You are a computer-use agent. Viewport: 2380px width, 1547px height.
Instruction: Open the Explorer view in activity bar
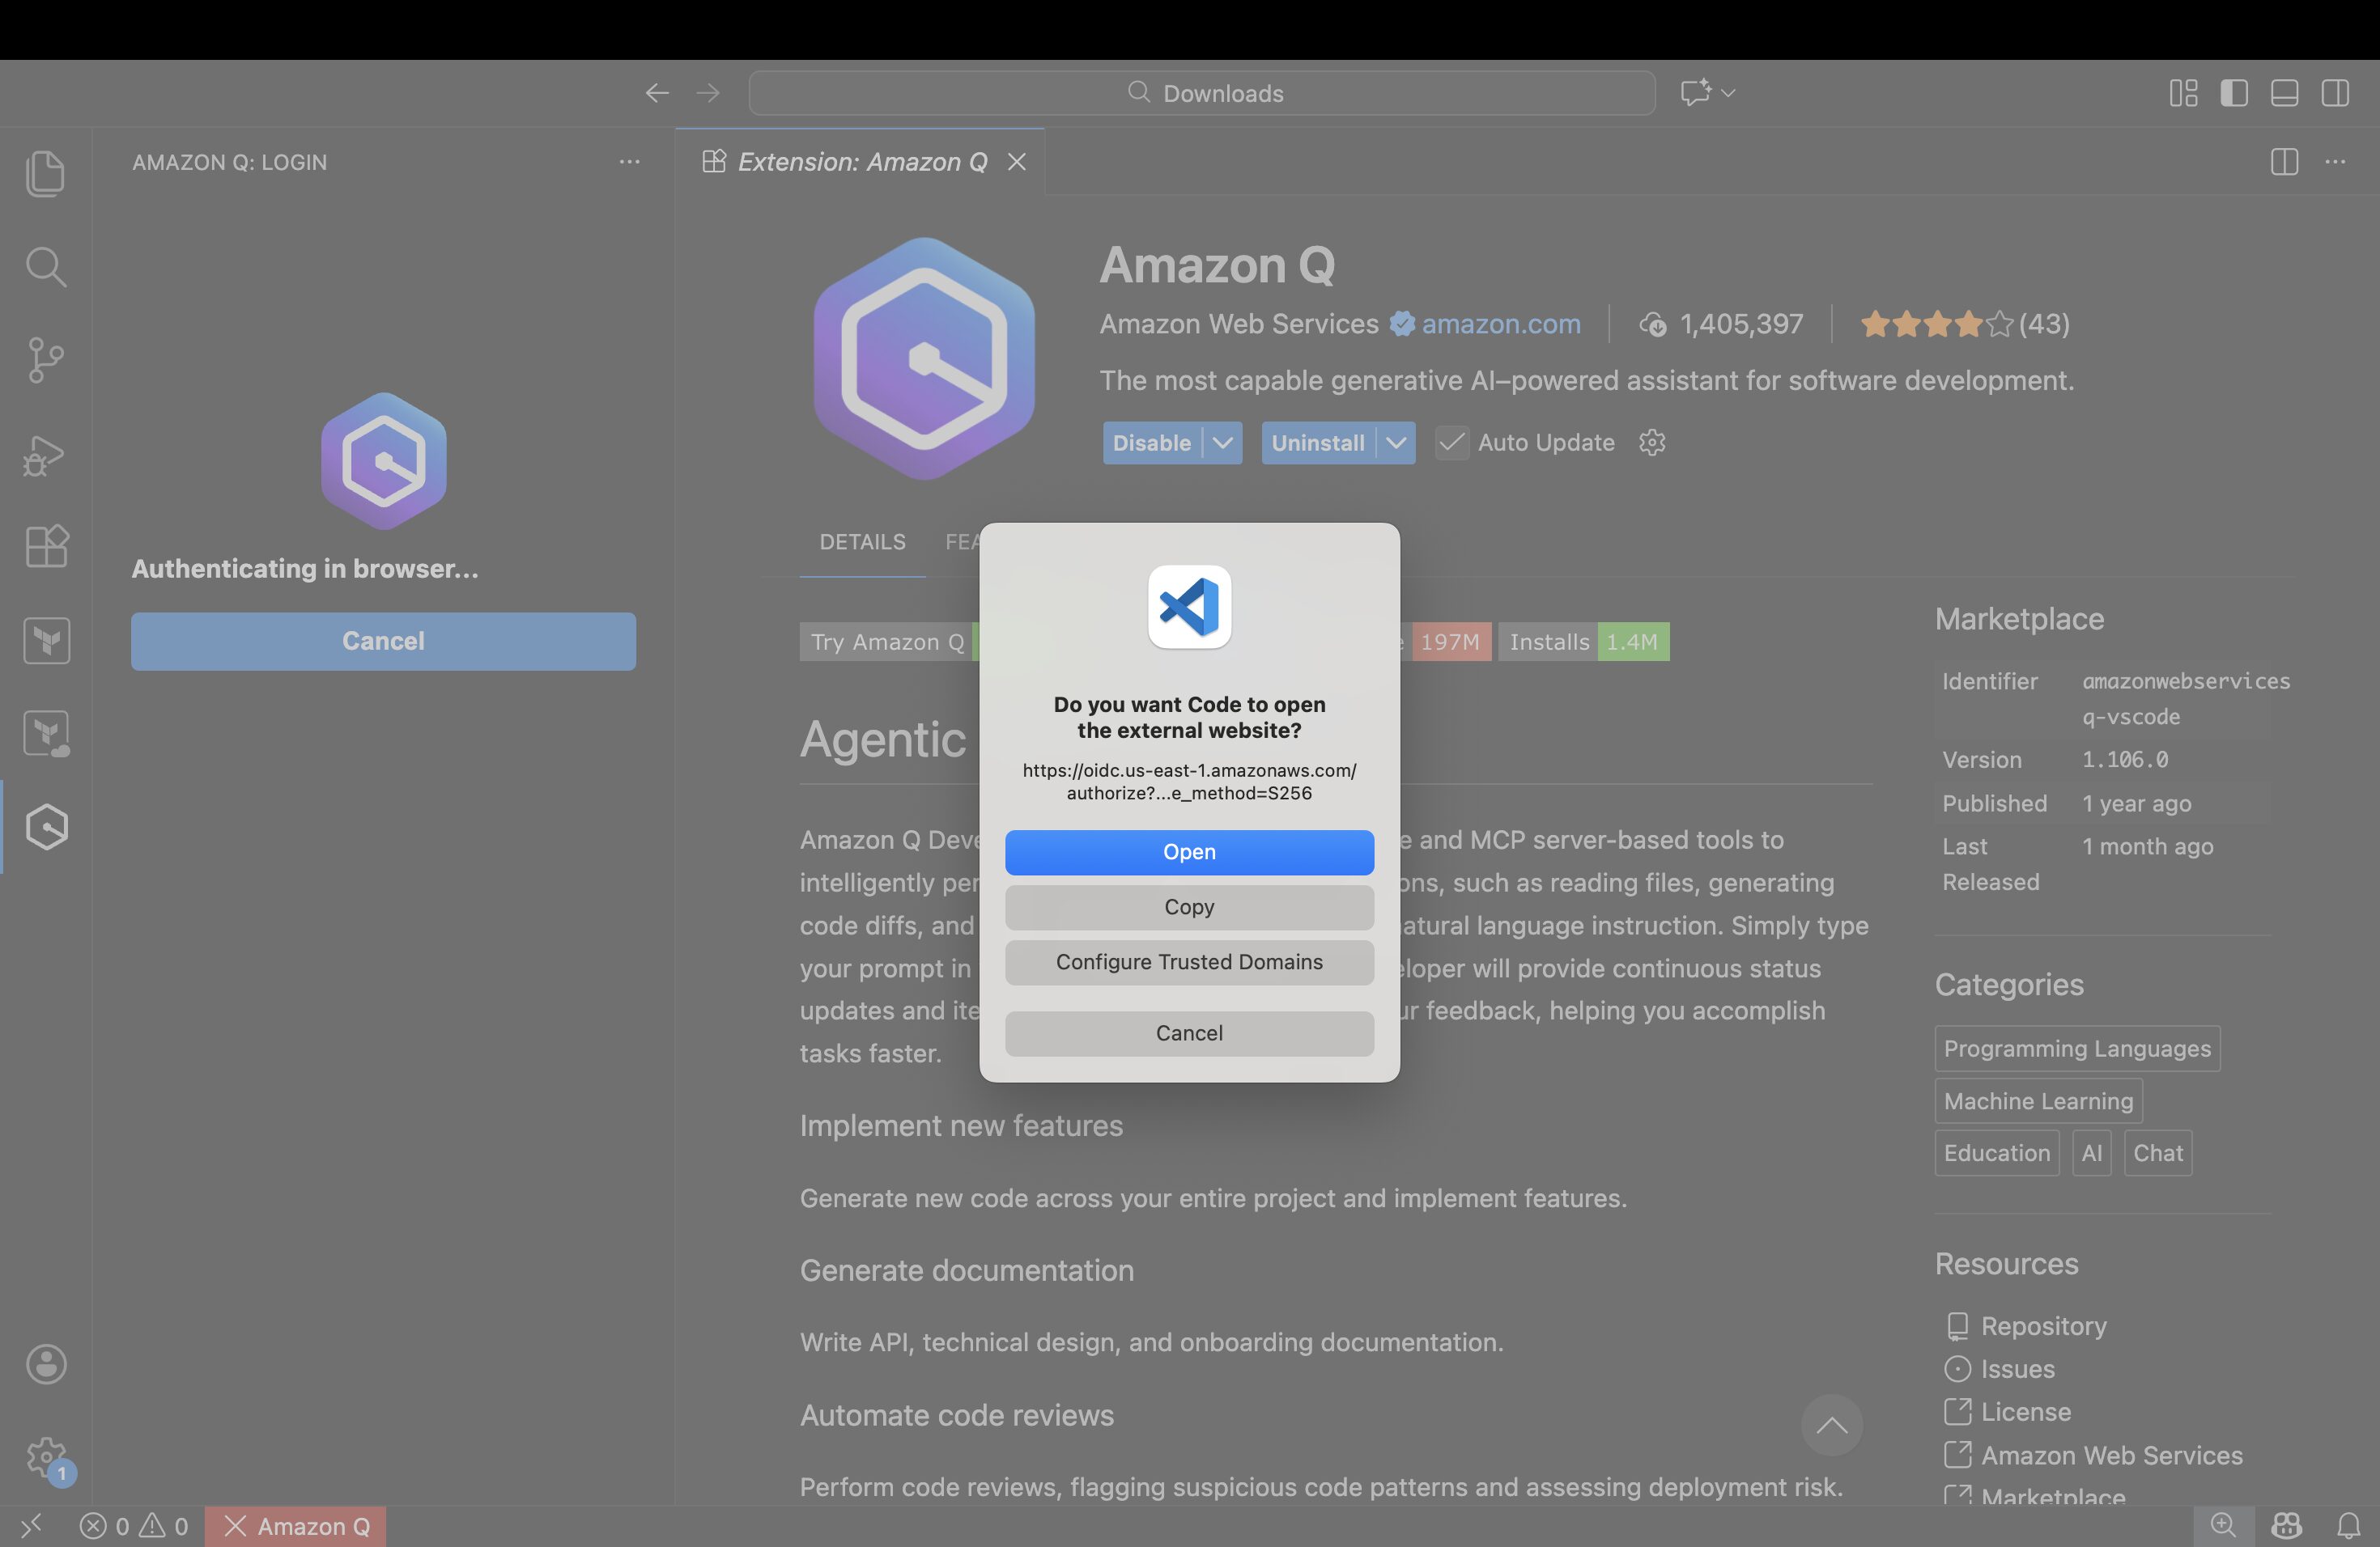click(46, 173)
